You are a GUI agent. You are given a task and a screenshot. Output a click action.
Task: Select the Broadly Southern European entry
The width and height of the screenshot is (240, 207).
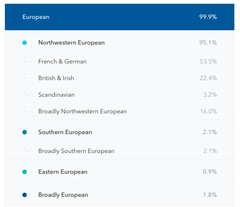pyautogui.click(x=76, y=151)
